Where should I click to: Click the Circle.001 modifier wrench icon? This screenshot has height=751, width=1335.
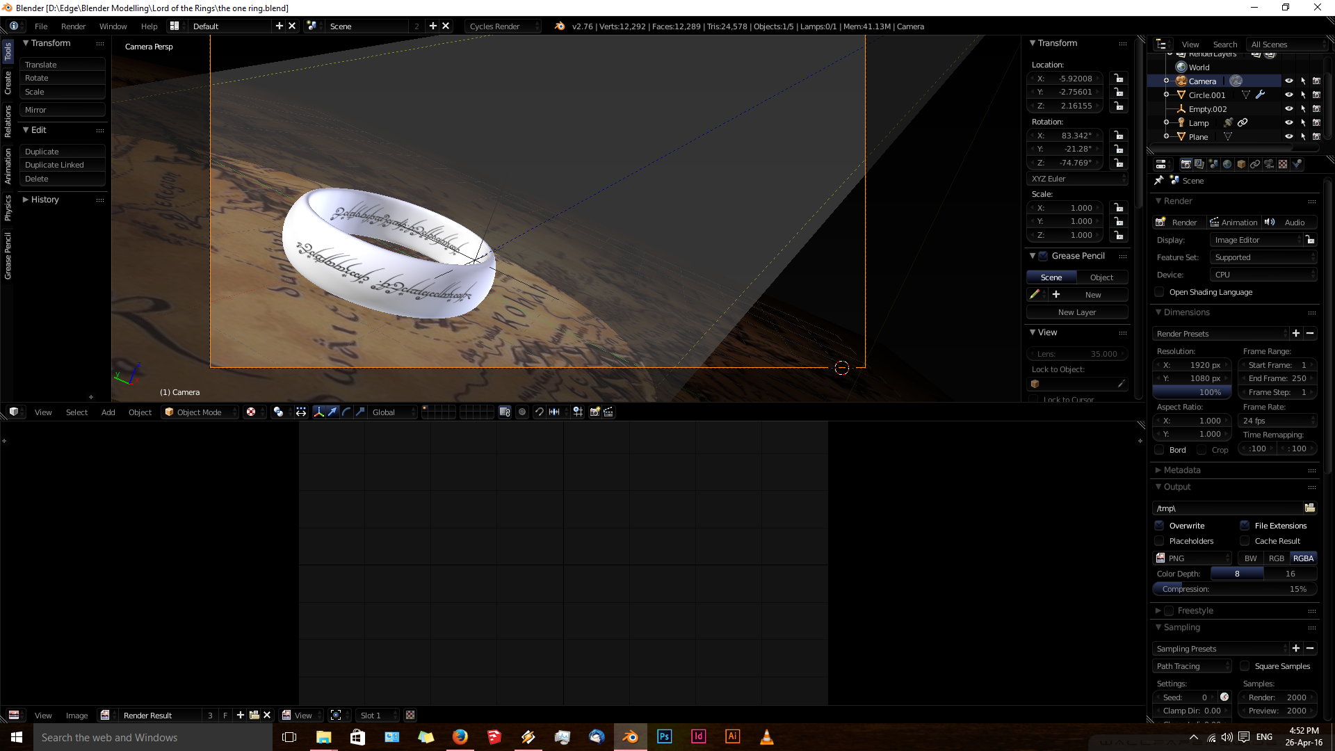[x=1260, y=95]
